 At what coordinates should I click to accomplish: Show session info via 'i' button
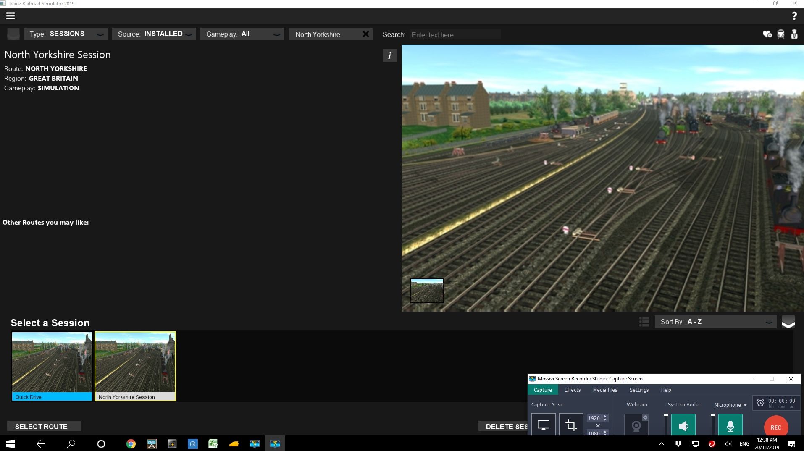point(389,55)
